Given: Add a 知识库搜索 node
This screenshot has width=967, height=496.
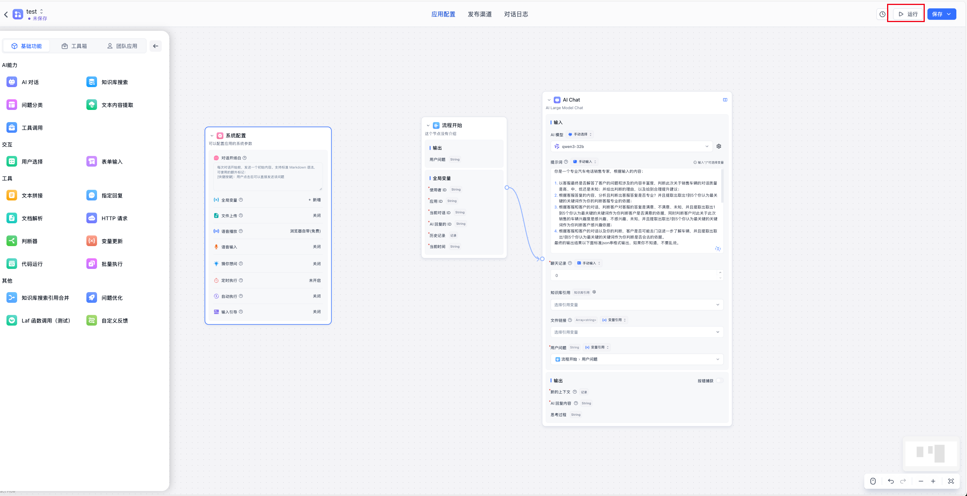Looking at the screenshot, I should 107,82.
